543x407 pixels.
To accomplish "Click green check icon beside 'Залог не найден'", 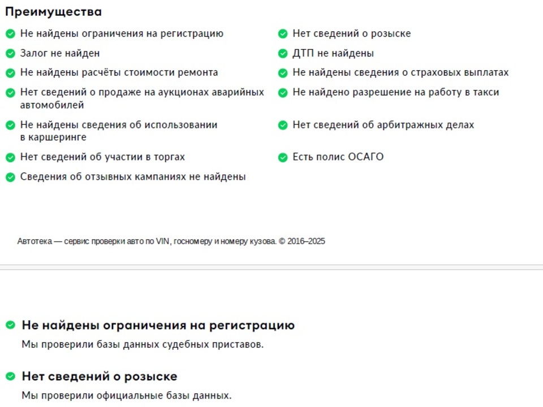I will tap(10, 53).
